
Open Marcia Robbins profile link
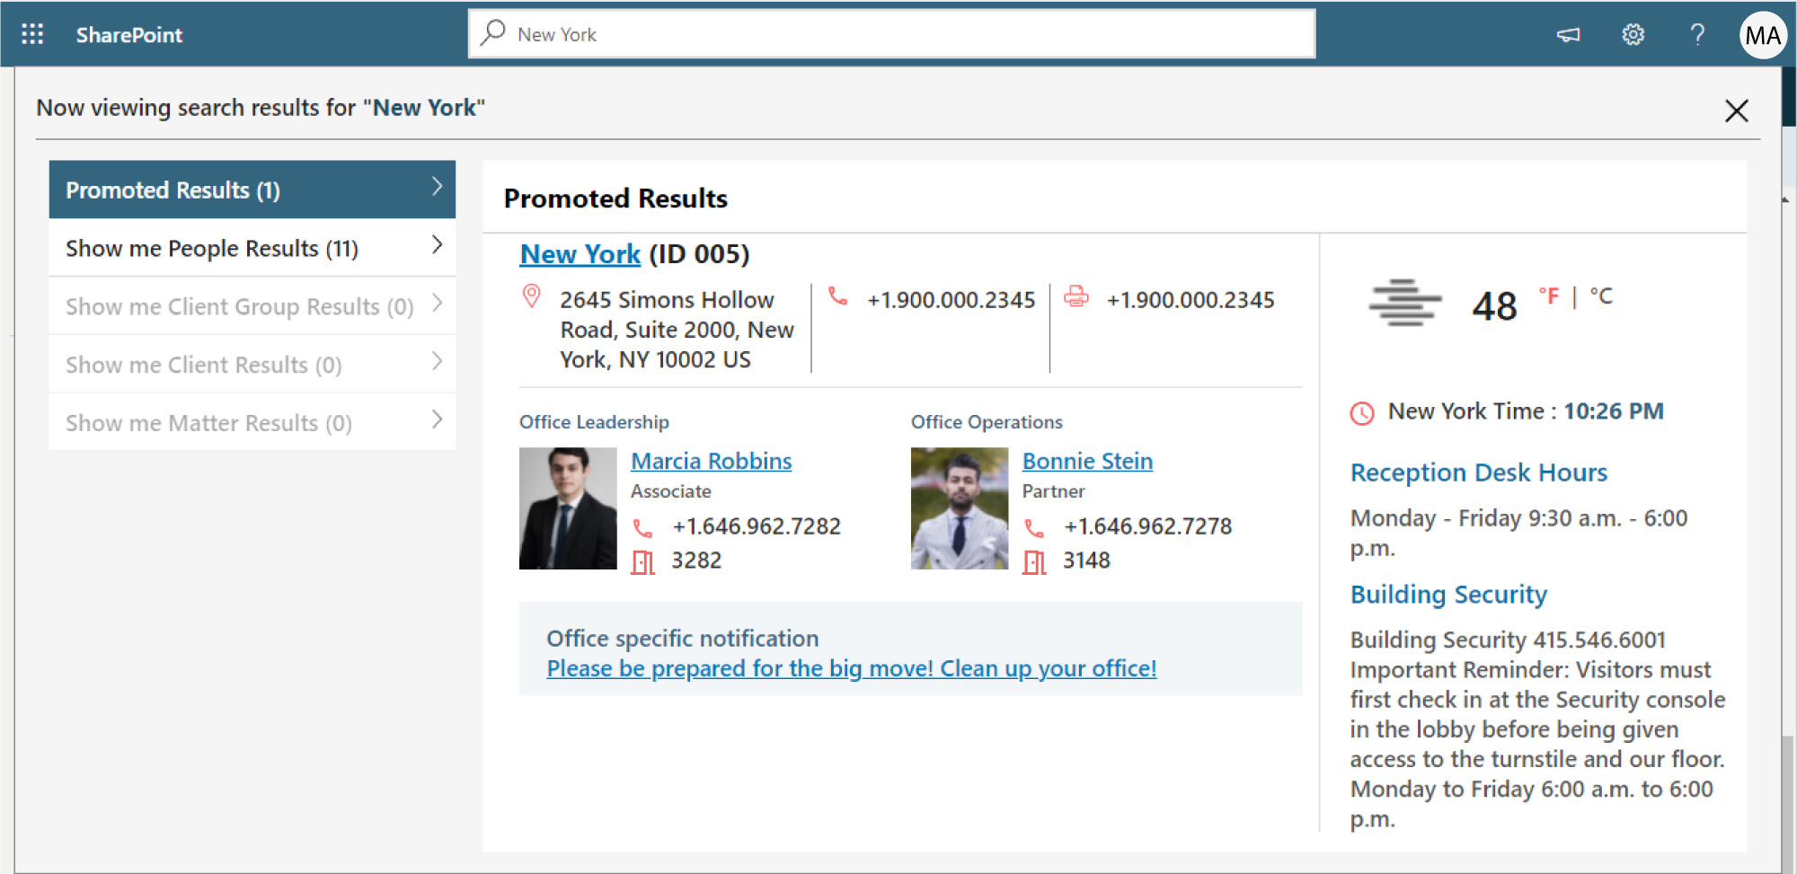[x=712, y=461]
